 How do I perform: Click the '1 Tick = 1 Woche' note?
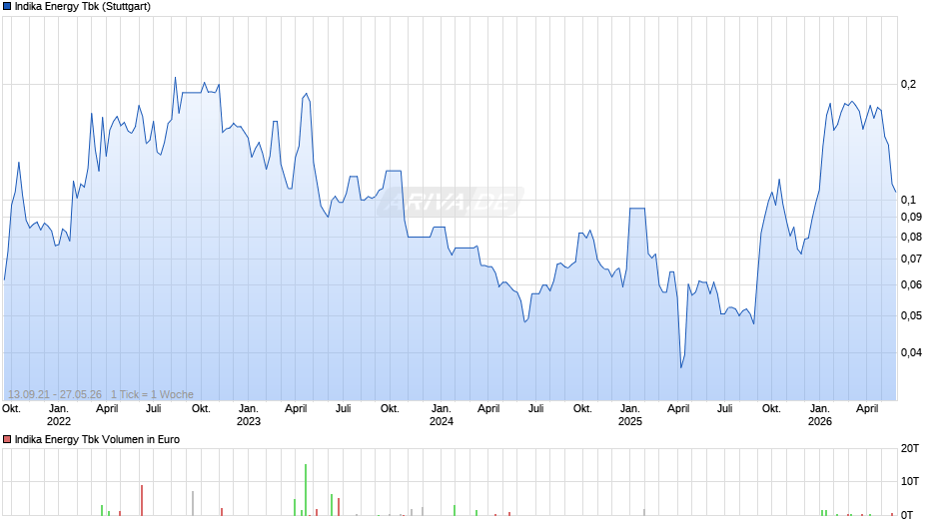pyautogui.click(x=152, y=394)
